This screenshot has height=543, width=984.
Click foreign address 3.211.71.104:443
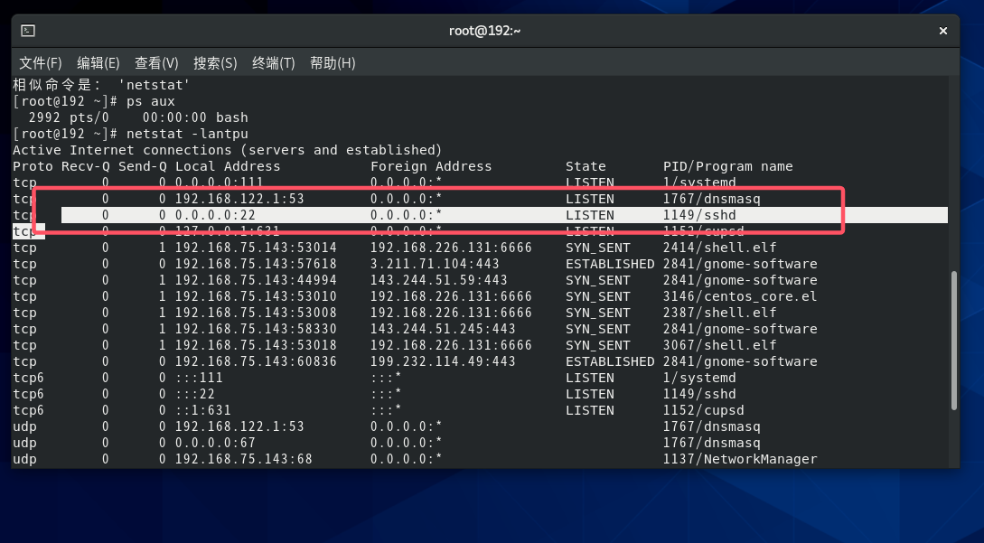(x=435, y=265)
